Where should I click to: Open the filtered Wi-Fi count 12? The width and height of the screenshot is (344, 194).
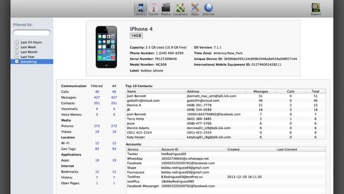97,143
